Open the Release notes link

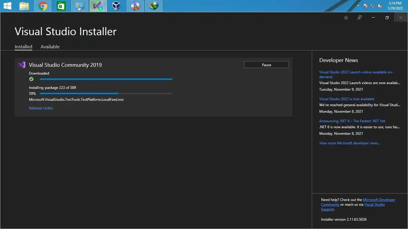tap(41, 108)
